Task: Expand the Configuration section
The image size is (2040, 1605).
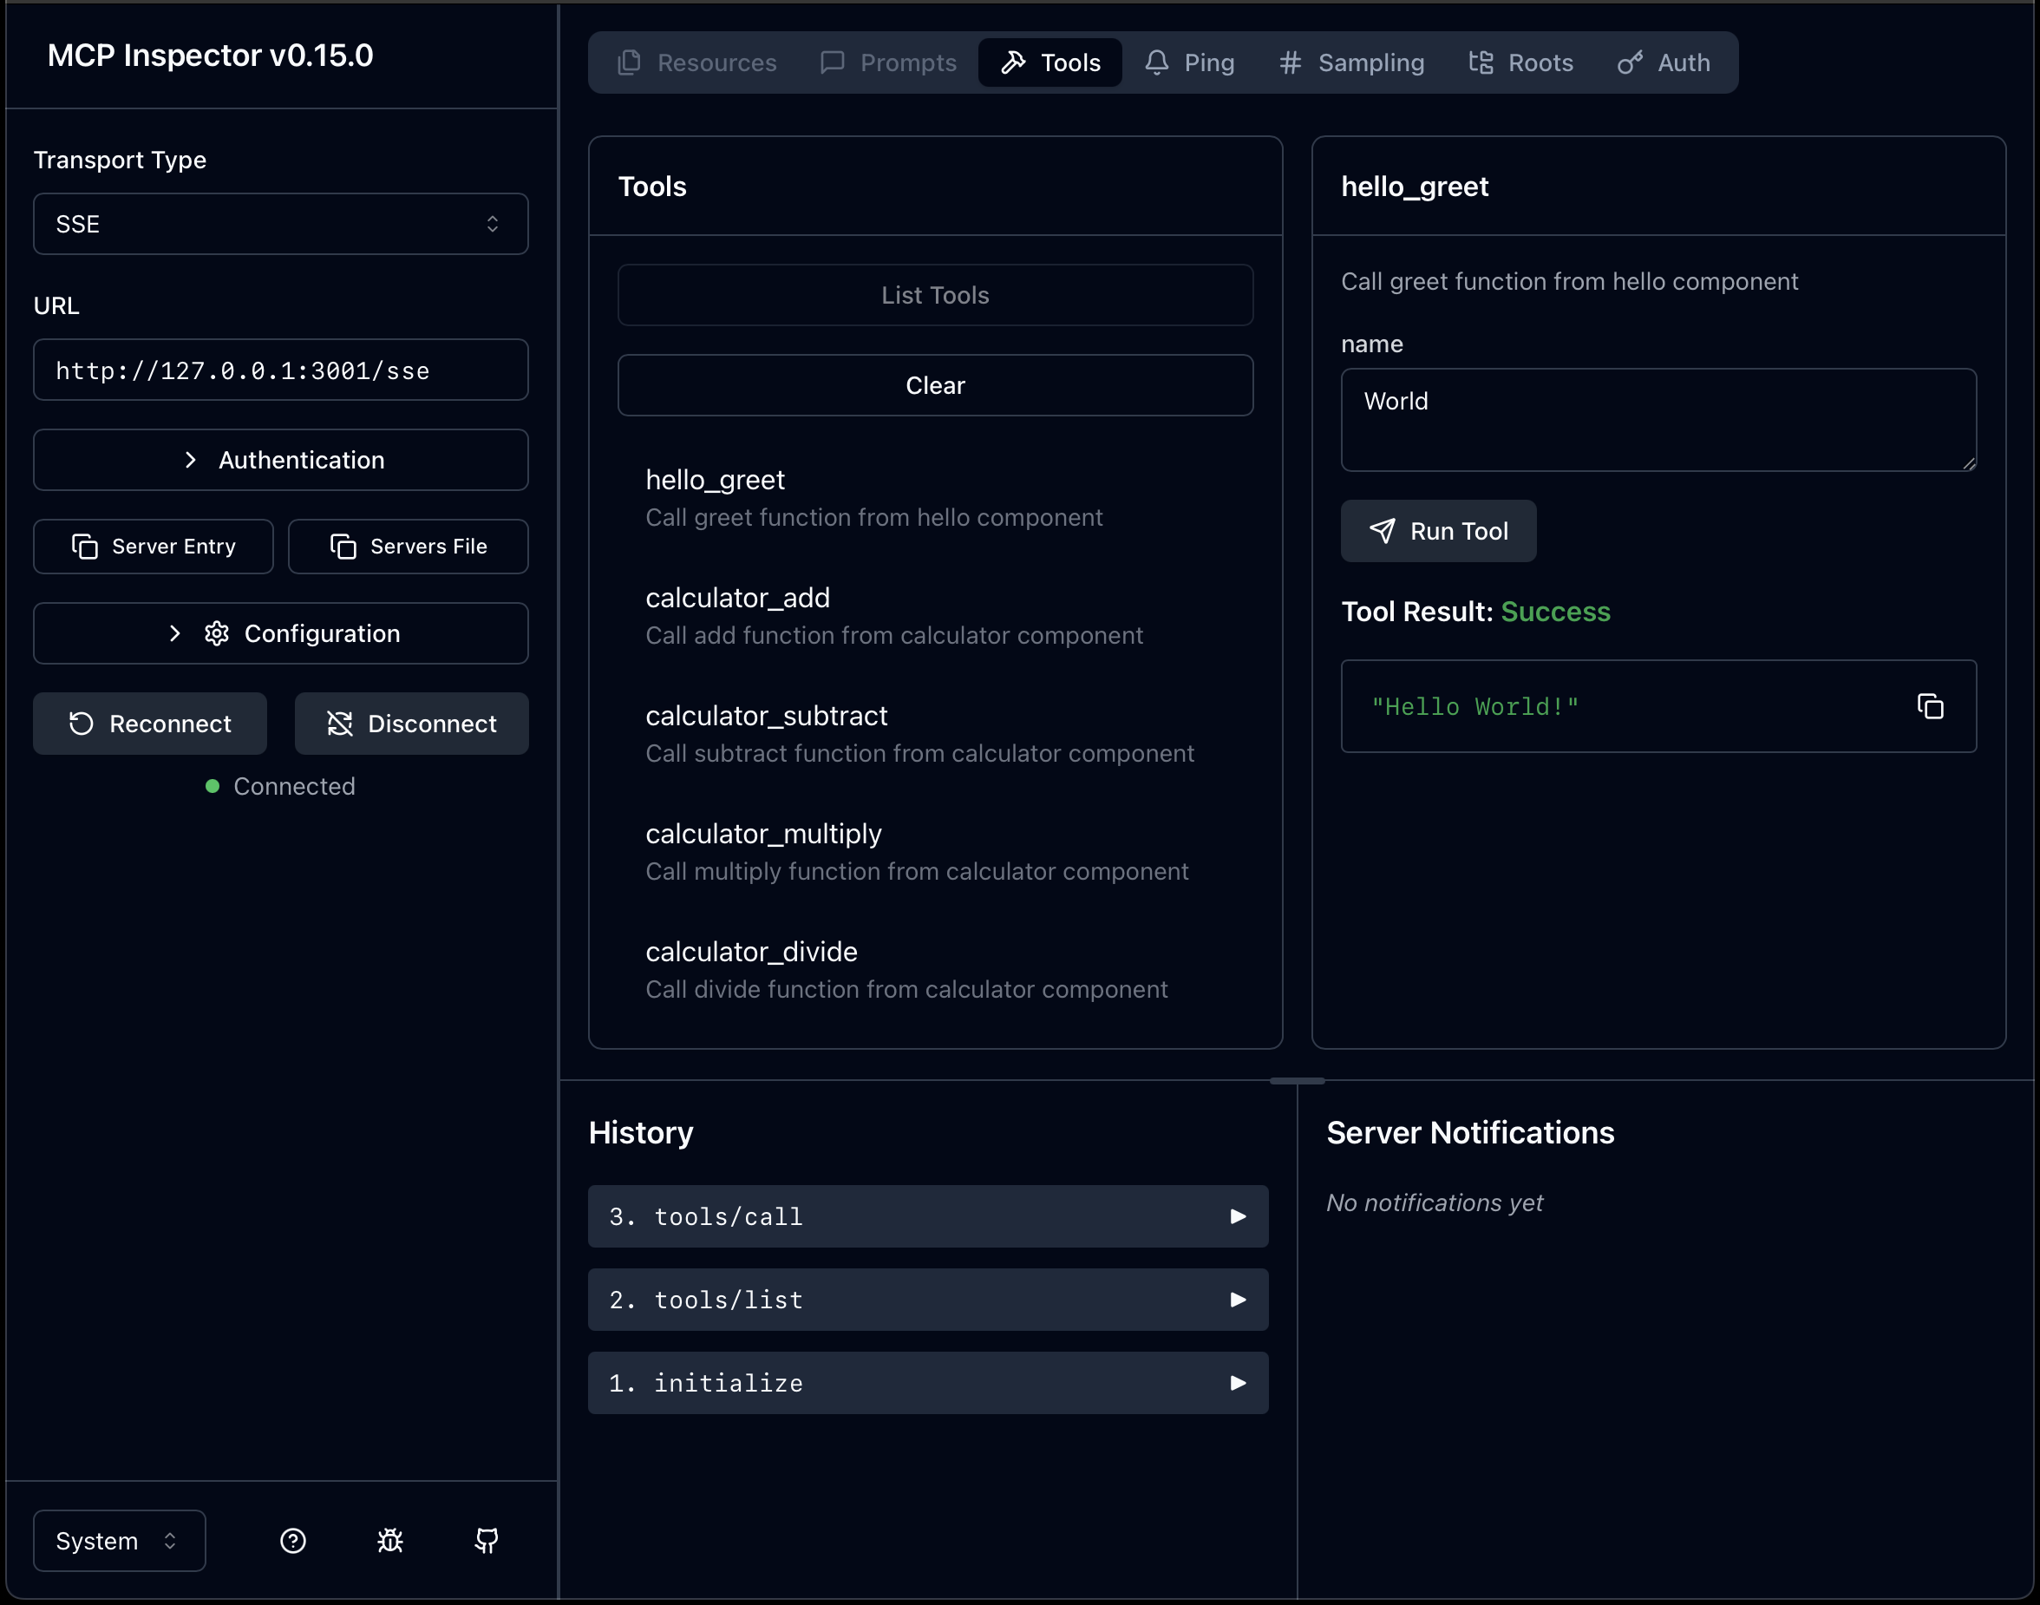Action: 280,632
